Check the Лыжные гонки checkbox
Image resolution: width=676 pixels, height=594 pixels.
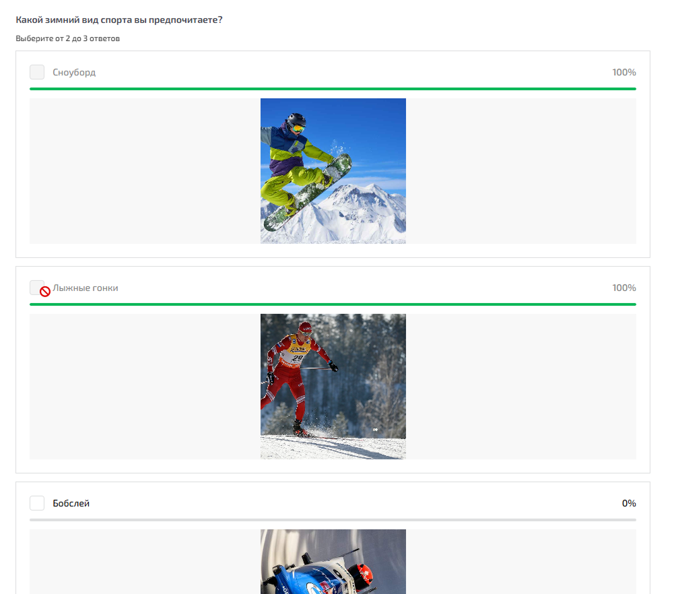tap(37, 288)
